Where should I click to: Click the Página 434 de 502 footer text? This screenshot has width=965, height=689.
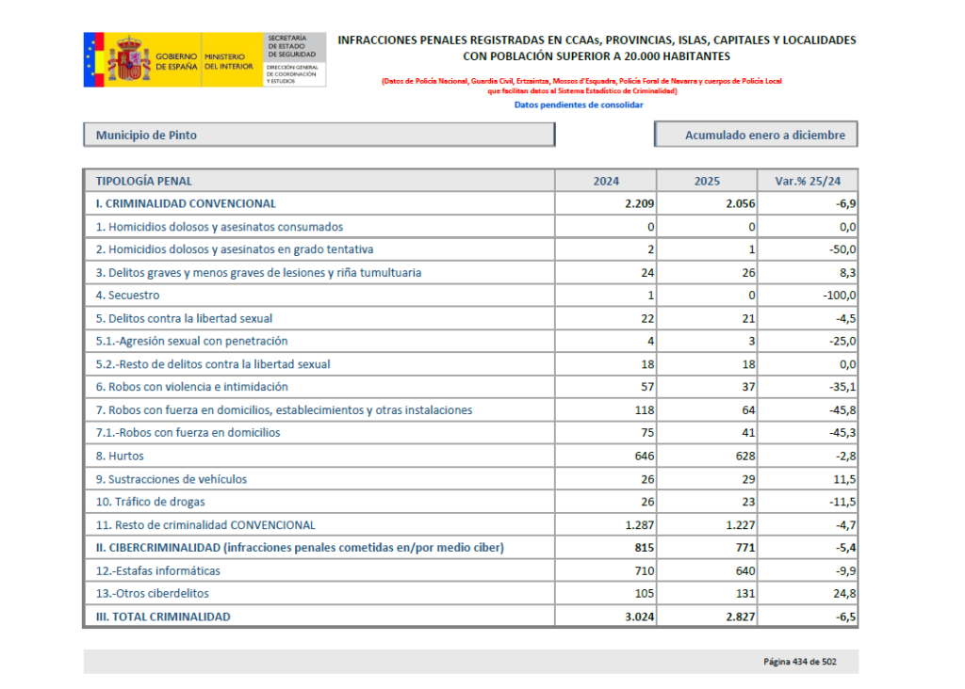799,662
